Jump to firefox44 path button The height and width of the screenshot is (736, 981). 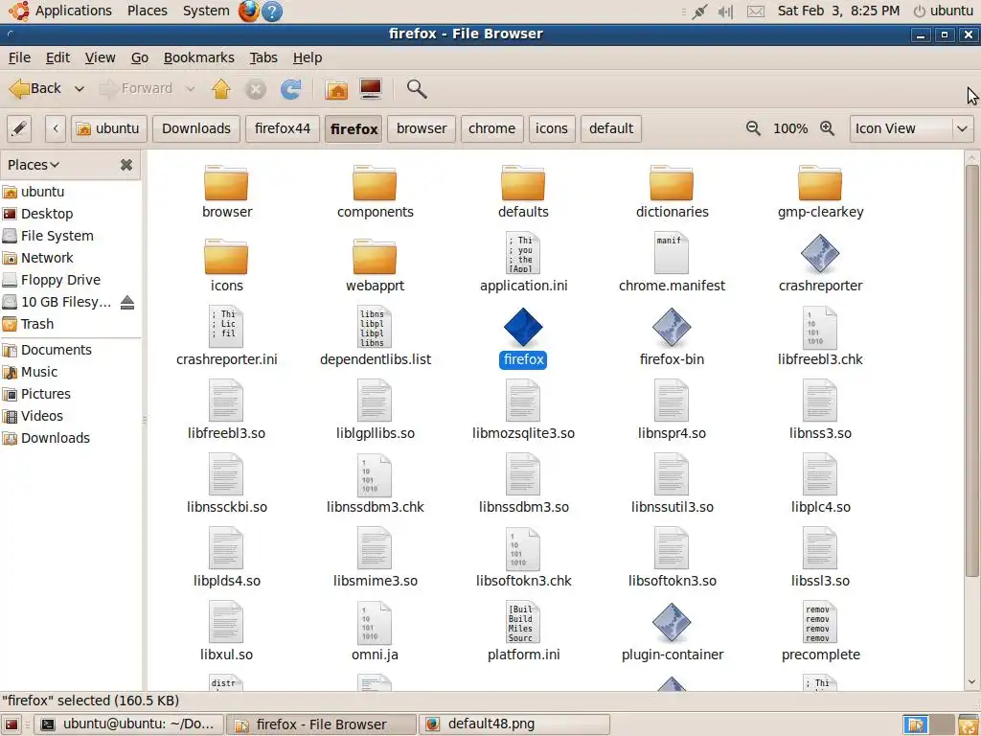283,129
